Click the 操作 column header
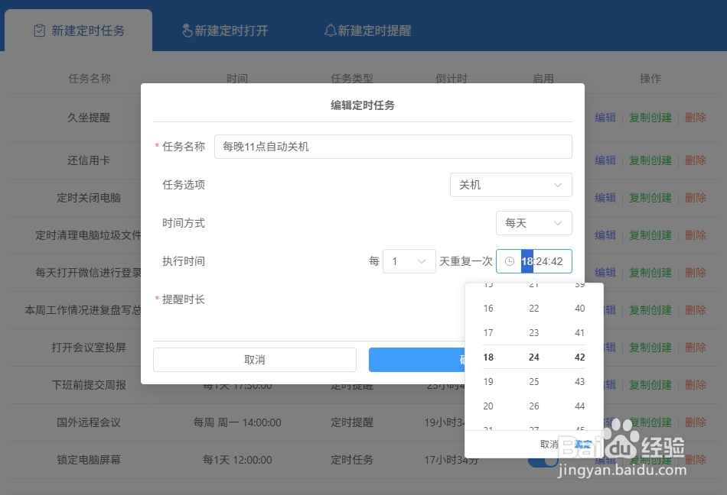 click(x=650, y=79)
